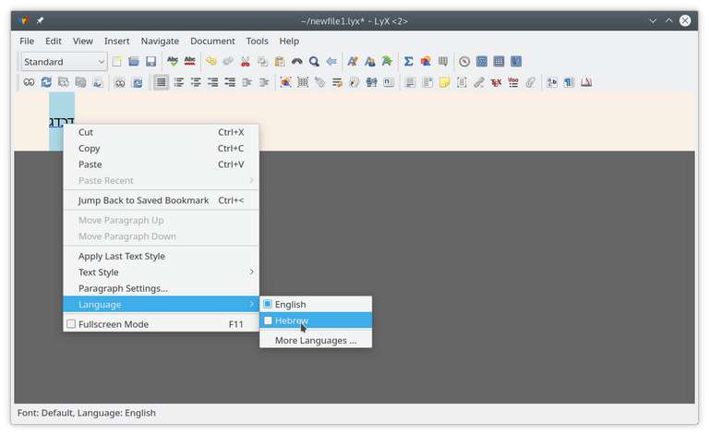Viewport: 709px width, 435px height.
Task: Open Paragraph settings pilcrow toolbar icon
Action: pyautogui.click(x=570, y=82)
